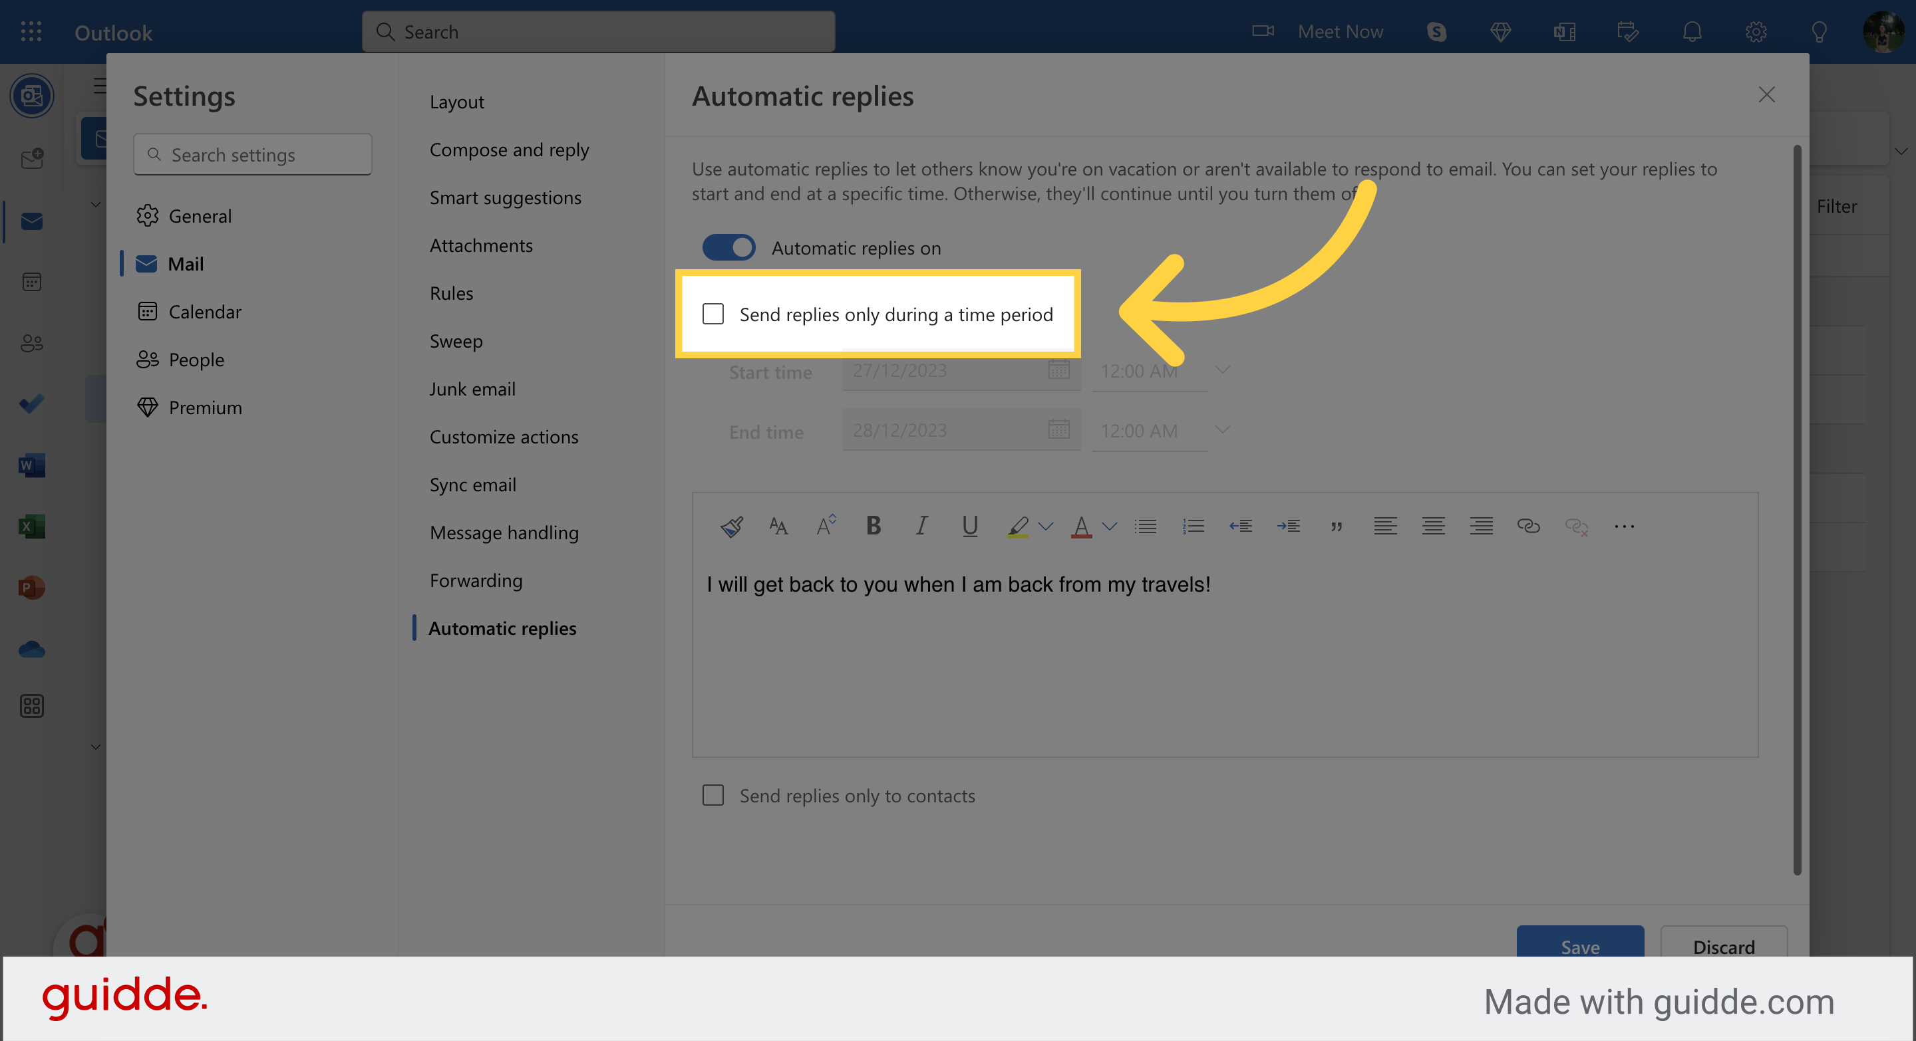1916x1041 pixels.
Task: Open Excel from the left sidebar
Action: point(31,526)
